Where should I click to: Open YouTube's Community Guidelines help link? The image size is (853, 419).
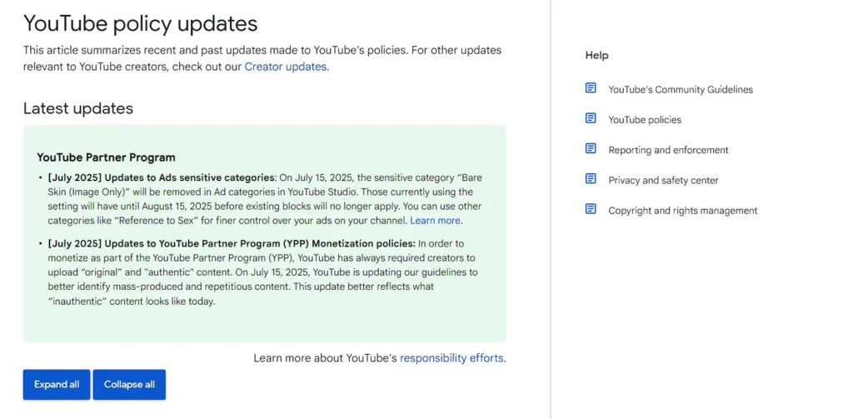[681, 90]
